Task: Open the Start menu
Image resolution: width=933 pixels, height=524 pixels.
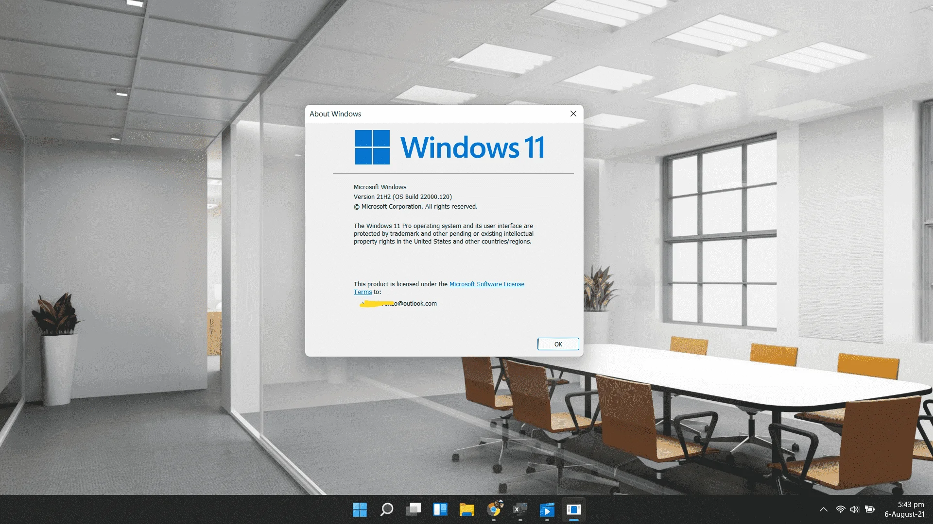Action: (x=360, y=509)
